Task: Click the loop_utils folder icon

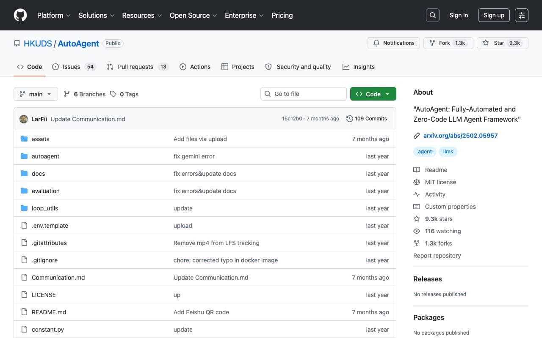Action: pos(24,208)
